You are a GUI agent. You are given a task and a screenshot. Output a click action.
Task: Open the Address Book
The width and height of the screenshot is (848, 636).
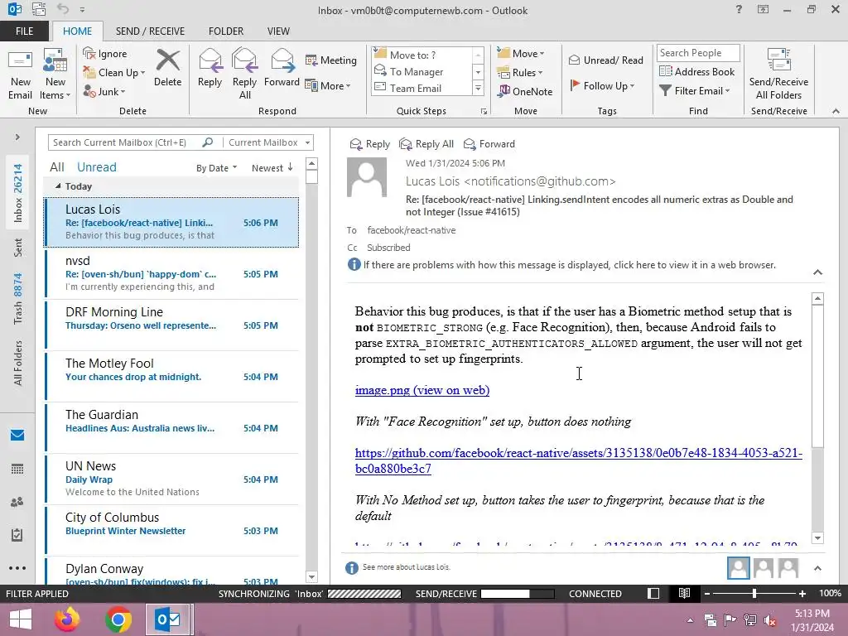coord(696,71)
